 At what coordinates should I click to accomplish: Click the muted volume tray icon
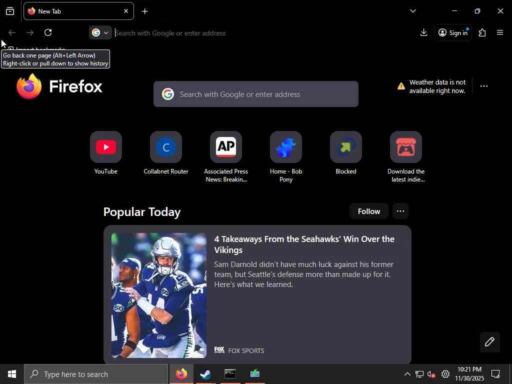pos(431,374)
